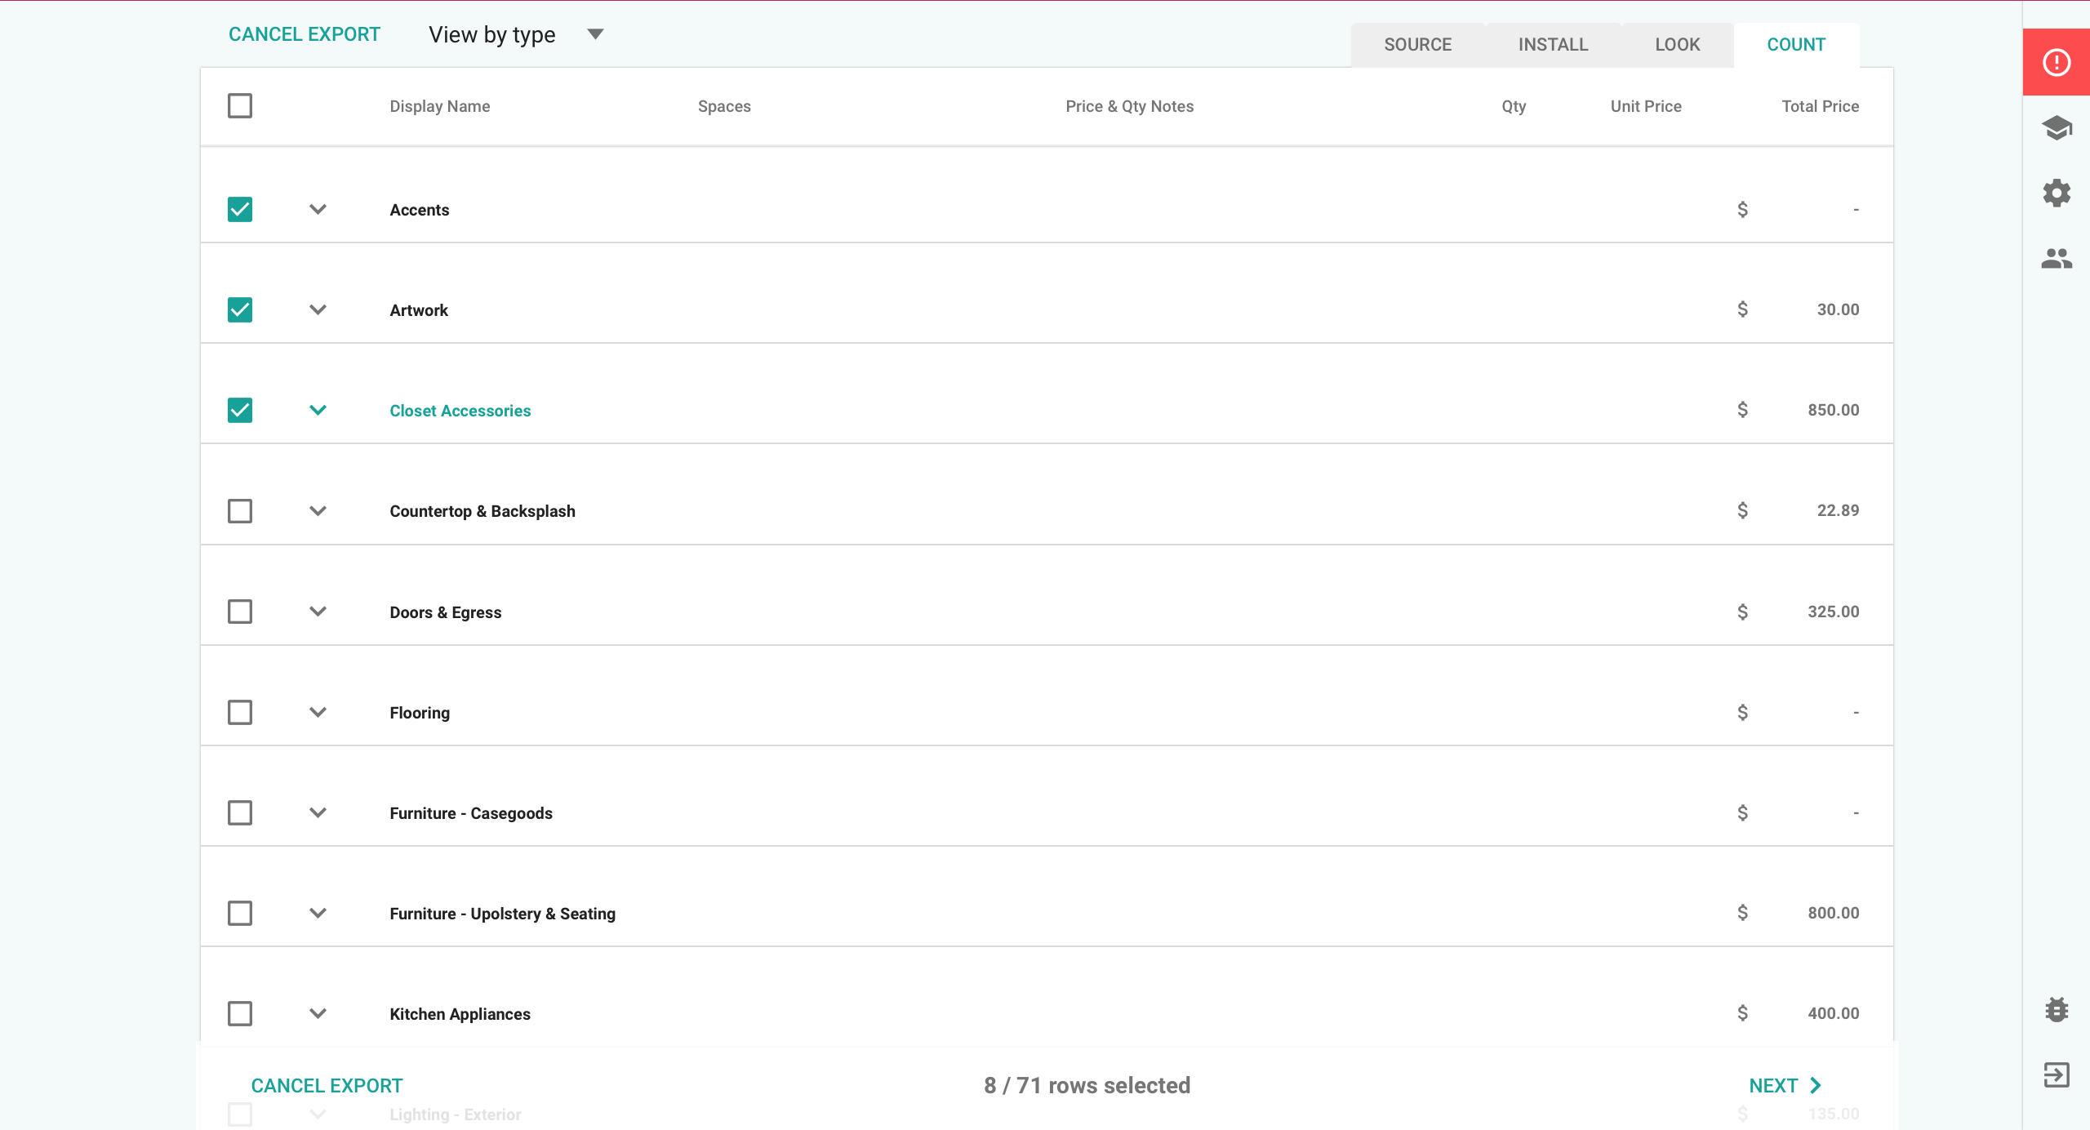2090x1130 pixels.
Task: Open the Closet Accessories link
Action: pos(460,411)
